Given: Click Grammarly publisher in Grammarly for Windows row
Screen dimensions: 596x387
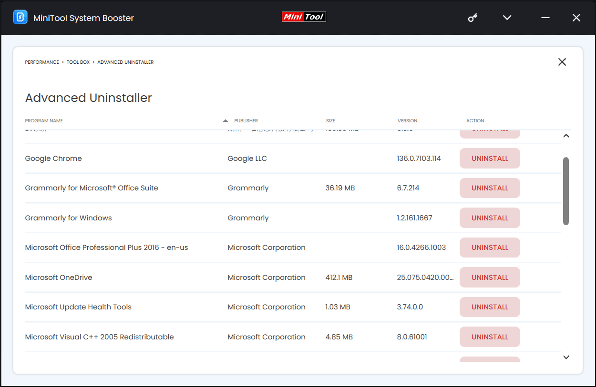Looking at the screenshot, I should (248, 218).
